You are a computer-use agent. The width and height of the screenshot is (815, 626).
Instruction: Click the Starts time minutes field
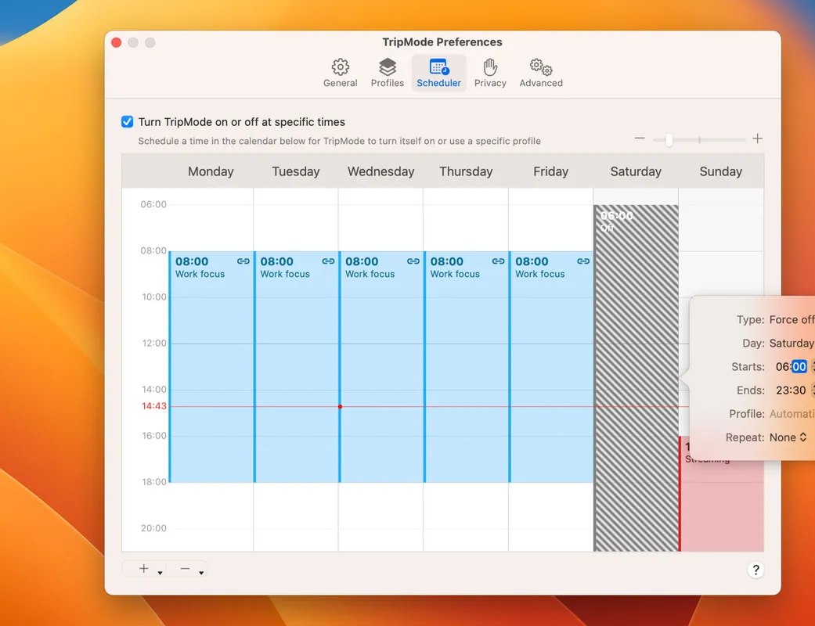pyautogui.click(x=799, y=367)
